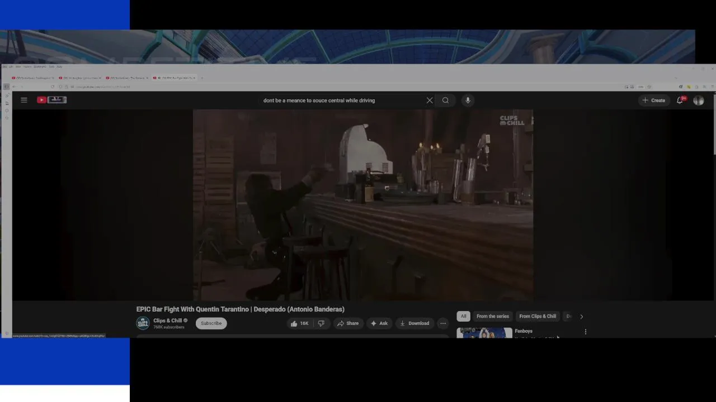The width and height of the screenshot is (716, 402).
Task: Show more filter chips with arrow
Action: tap(581, 317)
